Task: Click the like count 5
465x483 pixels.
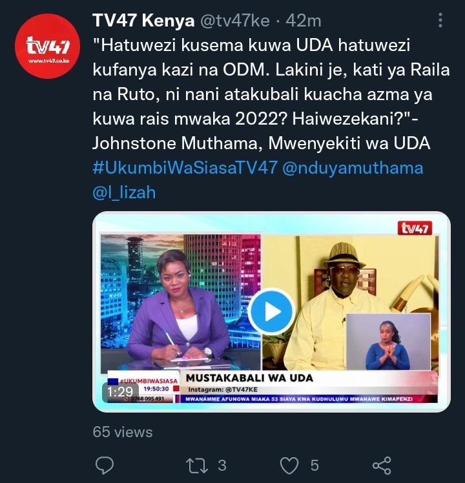Action: pyautogui.click(x=315, y=466)
